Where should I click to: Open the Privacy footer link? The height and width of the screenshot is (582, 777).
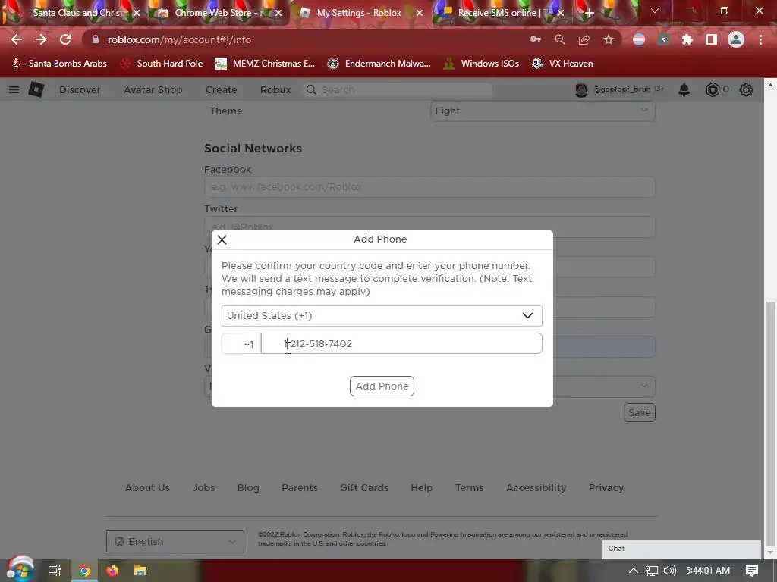pyautogui.click(x=606, y=487)
